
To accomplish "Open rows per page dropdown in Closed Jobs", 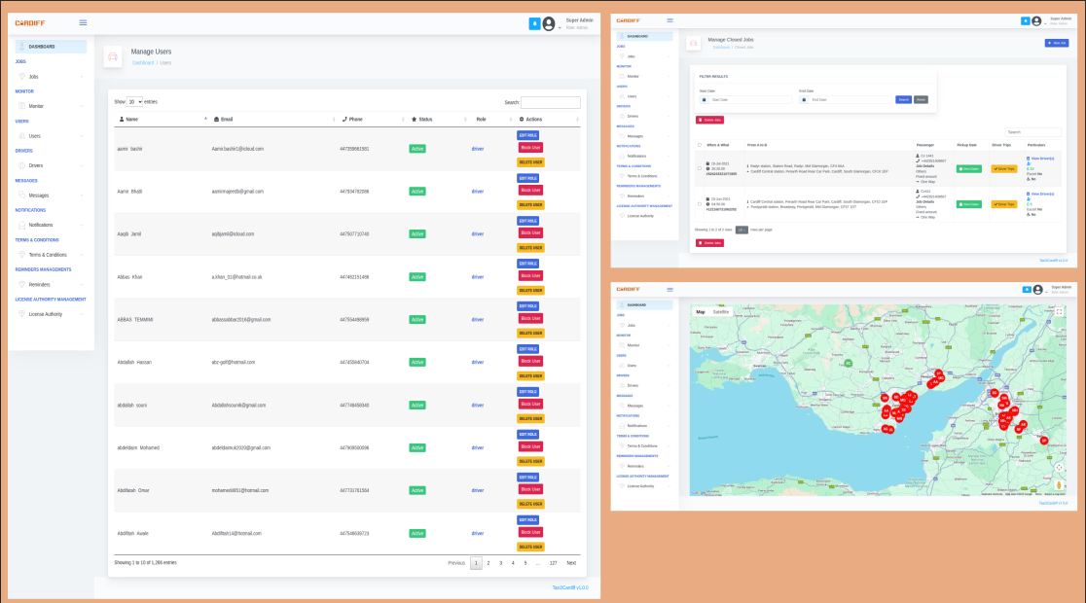I will pyautogui.click(x=742, y=230).
